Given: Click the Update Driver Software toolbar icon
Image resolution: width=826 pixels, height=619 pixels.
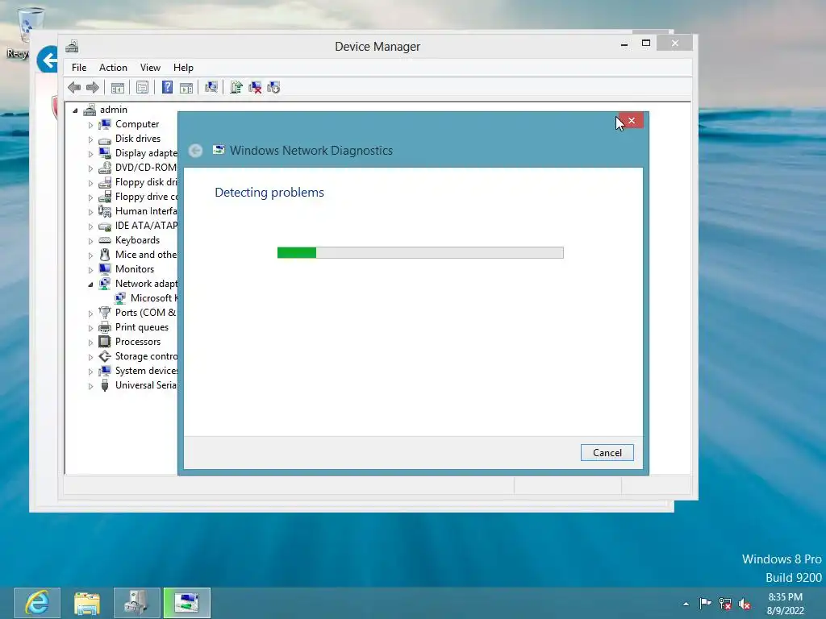Looking at the screenshot, I should pos(236,87).
